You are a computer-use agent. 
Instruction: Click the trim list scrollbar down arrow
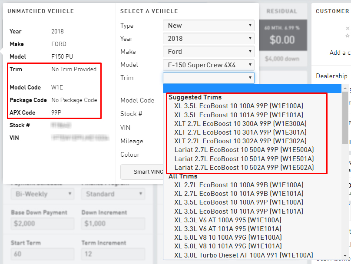click(345, 256)
